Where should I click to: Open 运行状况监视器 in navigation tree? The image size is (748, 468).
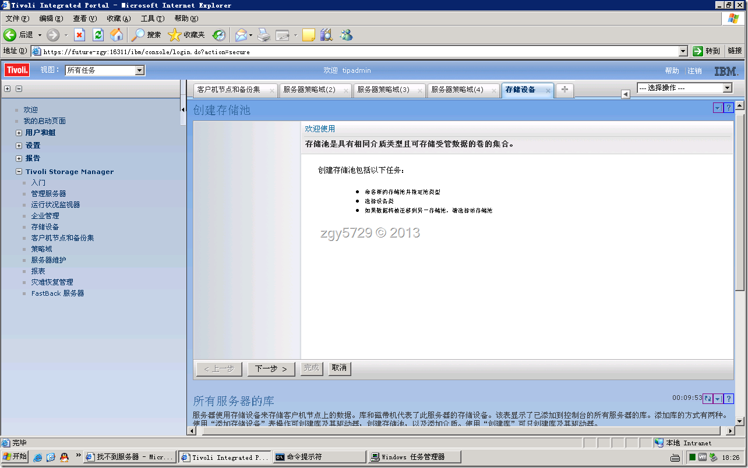(x=55, y=205)
